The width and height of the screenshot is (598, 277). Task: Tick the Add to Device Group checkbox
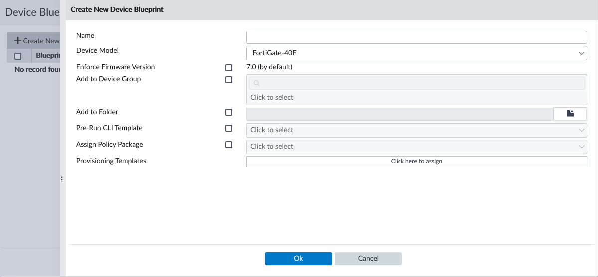(229, 79)
